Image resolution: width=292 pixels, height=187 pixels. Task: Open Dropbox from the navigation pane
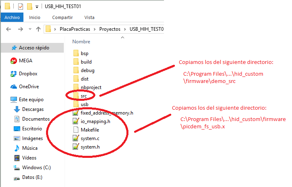[28, 74]
